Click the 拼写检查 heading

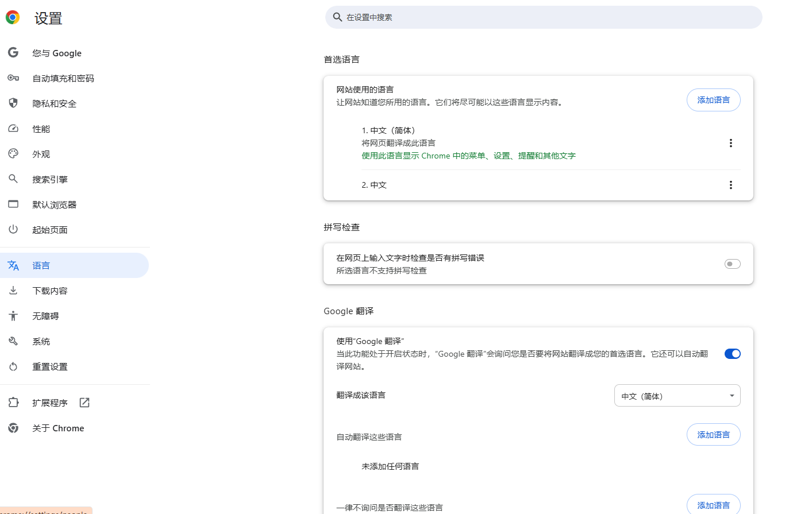341,227
